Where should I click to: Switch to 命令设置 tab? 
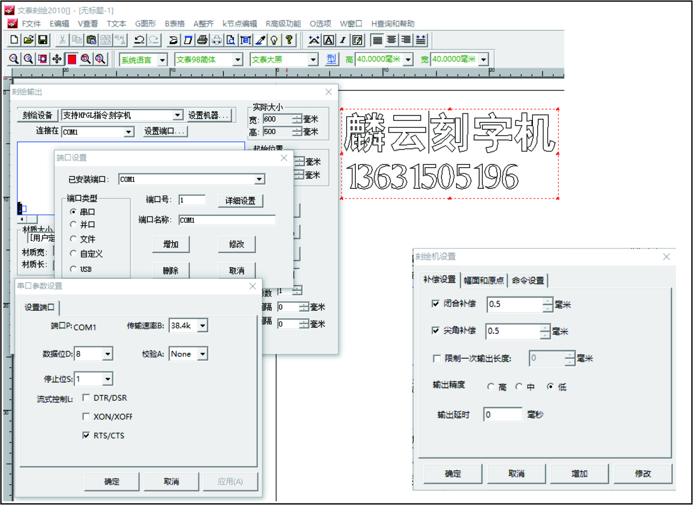(x=528, y=280)
